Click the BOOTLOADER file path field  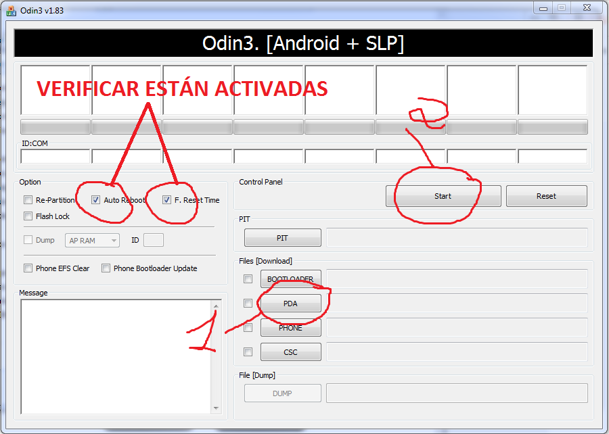point(457,279)
